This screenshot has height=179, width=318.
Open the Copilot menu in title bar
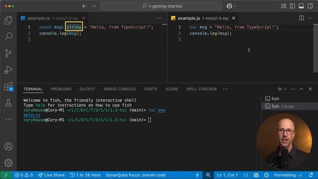[x=231, y=6]
